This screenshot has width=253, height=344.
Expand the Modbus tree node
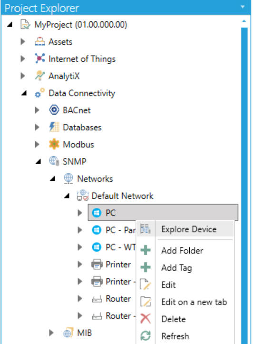pyautogui.click(x=37, y=144)
